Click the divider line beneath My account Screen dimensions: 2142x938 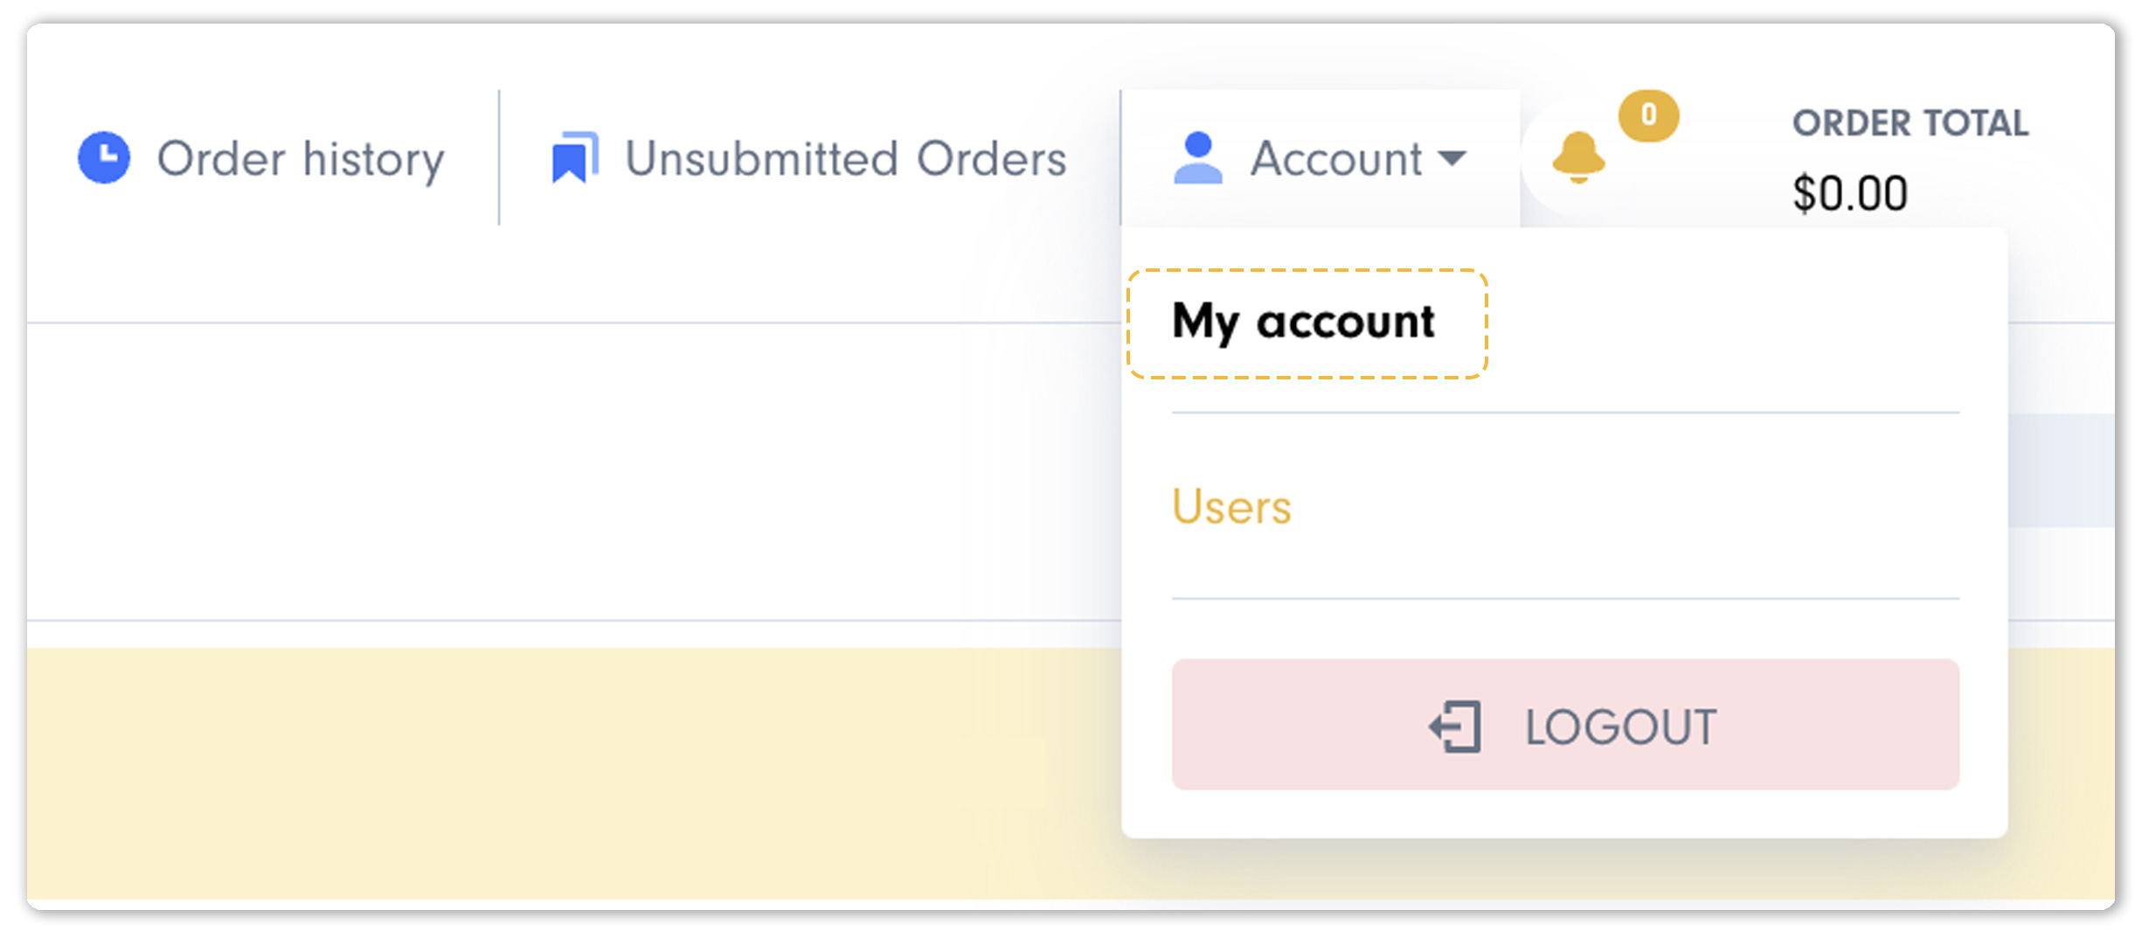(x=1565, y=412)
